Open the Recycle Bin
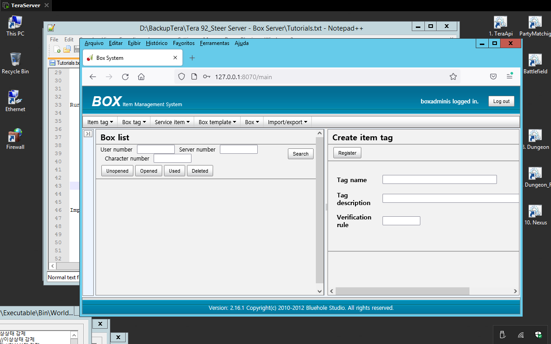 point(15,63)
